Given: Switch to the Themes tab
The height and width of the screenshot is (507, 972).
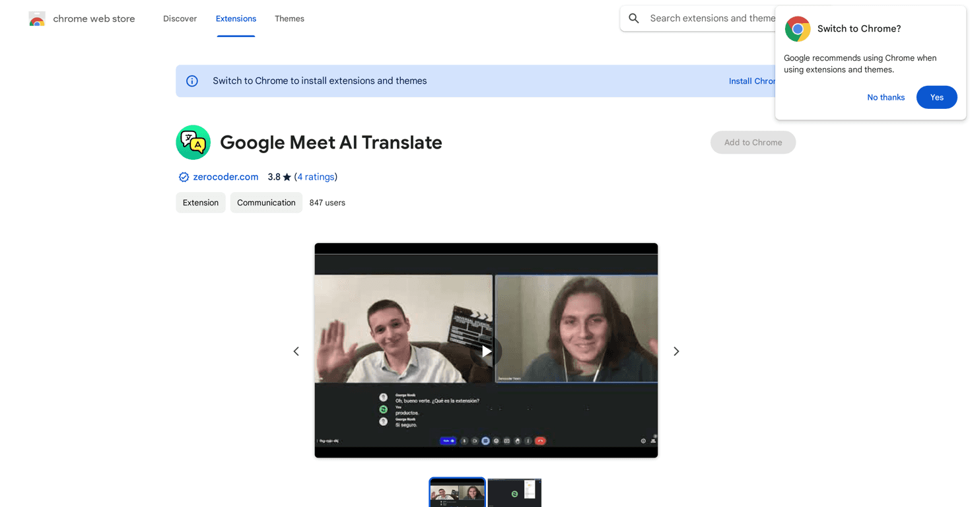Looking at the screenshot, I should [289, 18].
